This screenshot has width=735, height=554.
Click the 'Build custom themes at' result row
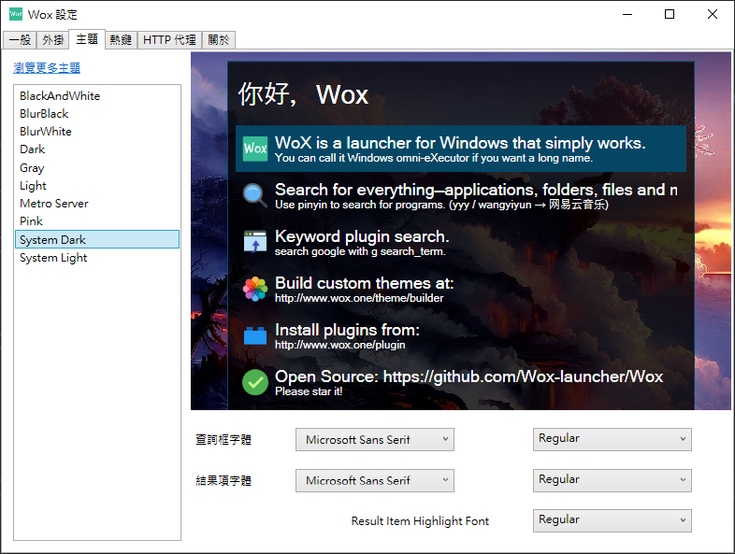click(x=461, y=289)
